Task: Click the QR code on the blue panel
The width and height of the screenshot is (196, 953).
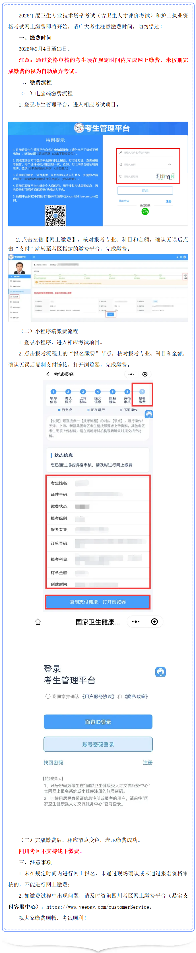Action: pos(55,215)
